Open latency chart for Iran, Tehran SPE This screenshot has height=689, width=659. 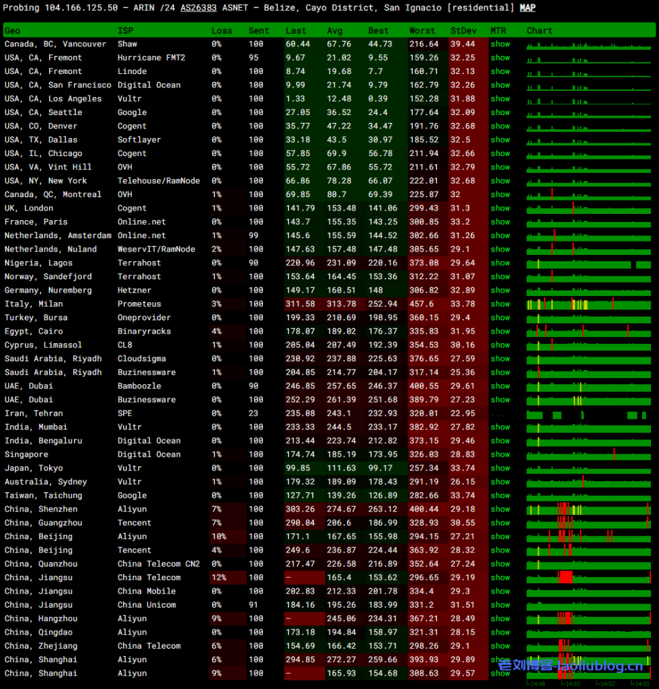click(588, 414)
